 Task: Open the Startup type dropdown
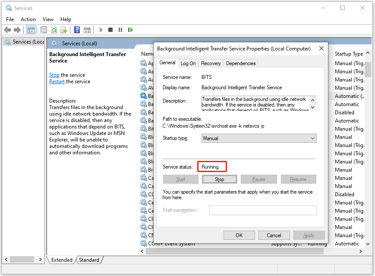[x=259, y=138]
